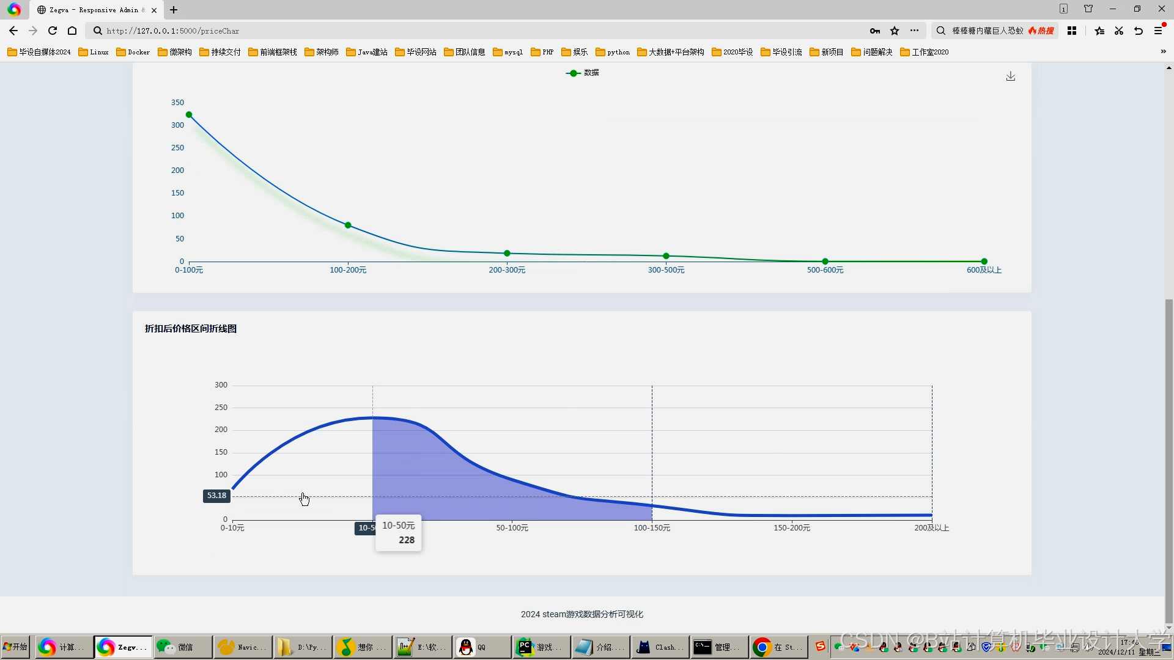Click the 100-200元 green data point
The height and width of the screenshot is (660, 1174).
[348, 226]
